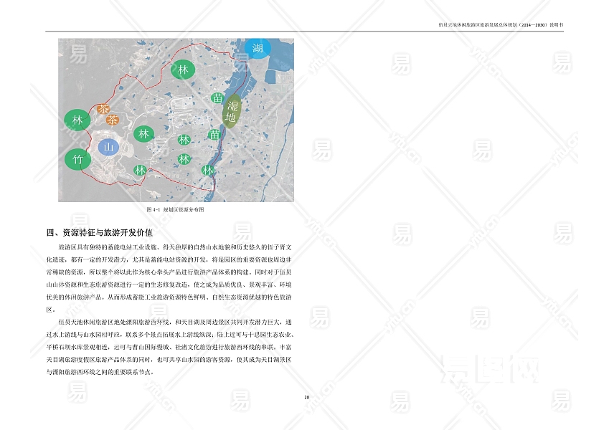The image size is (609, 430).
Task: Click the blue 湖 lake marker
Action: coord(258,49)
